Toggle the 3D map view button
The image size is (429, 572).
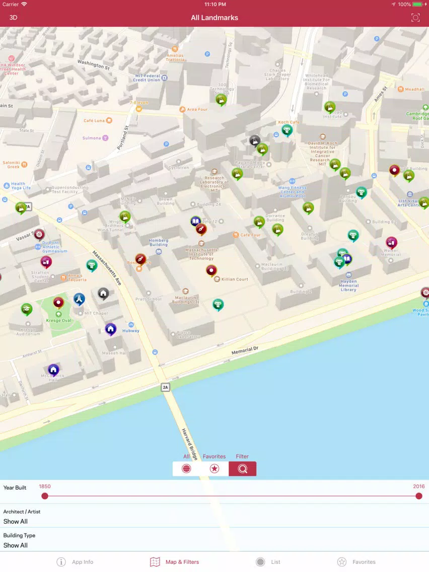click(14, 18)
